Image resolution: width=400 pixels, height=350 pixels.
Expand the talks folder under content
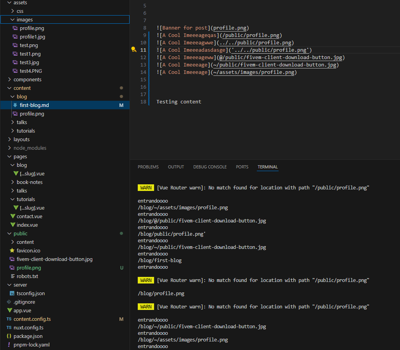(x=12, y=122)
